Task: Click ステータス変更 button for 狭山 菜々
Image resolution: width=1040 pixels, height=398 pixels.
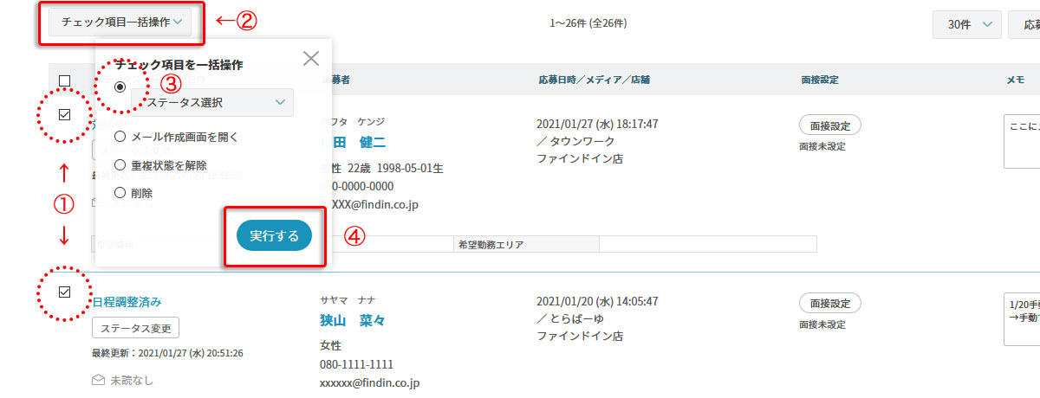Action: pyautogui.click(x=135, y=329)
